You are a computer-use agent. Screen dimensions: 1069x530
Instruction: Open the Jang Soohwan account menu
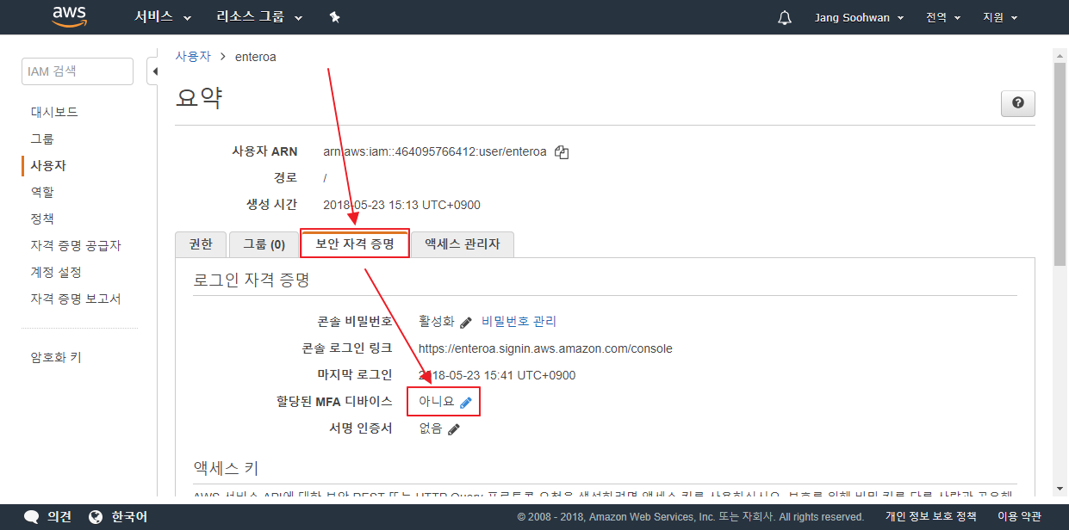(x=859, y=17)
